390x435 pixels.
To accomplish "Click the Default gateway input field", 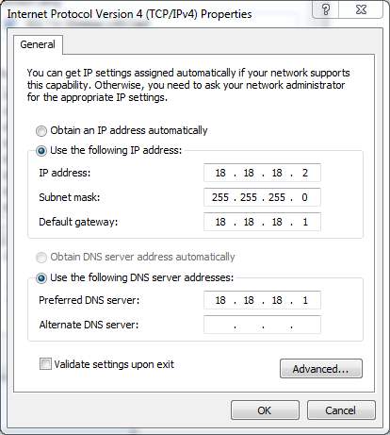I will 262,222.
